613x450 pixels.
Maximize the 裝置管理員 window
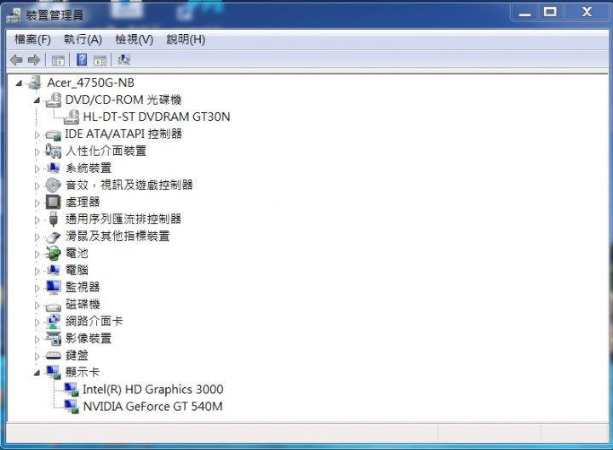point(550,12)
